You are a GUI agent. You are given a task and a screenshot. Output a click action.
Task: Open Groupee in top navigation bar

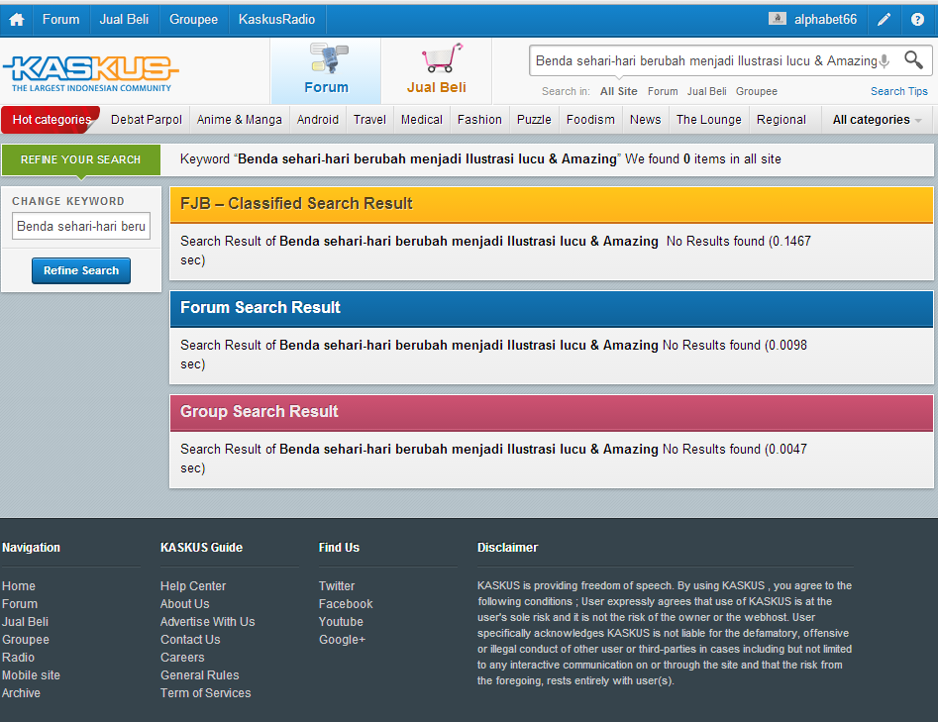[193, 20]
